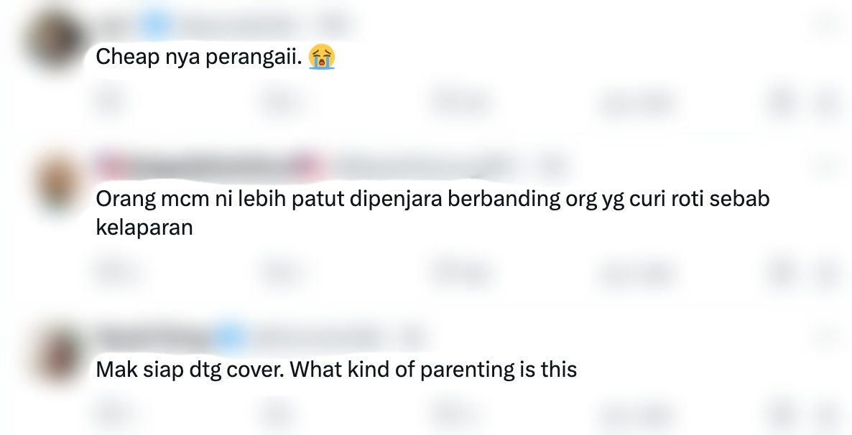Share the "Cheap nya perangaii" tweet
Viewport: 852px width, 435px height.
click(x=827, y=101)
